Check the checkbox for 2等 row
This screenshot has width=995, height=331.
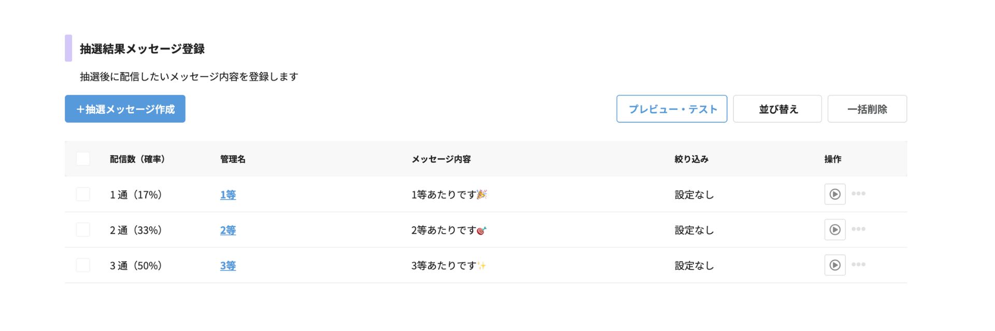(x=83, y=230)
